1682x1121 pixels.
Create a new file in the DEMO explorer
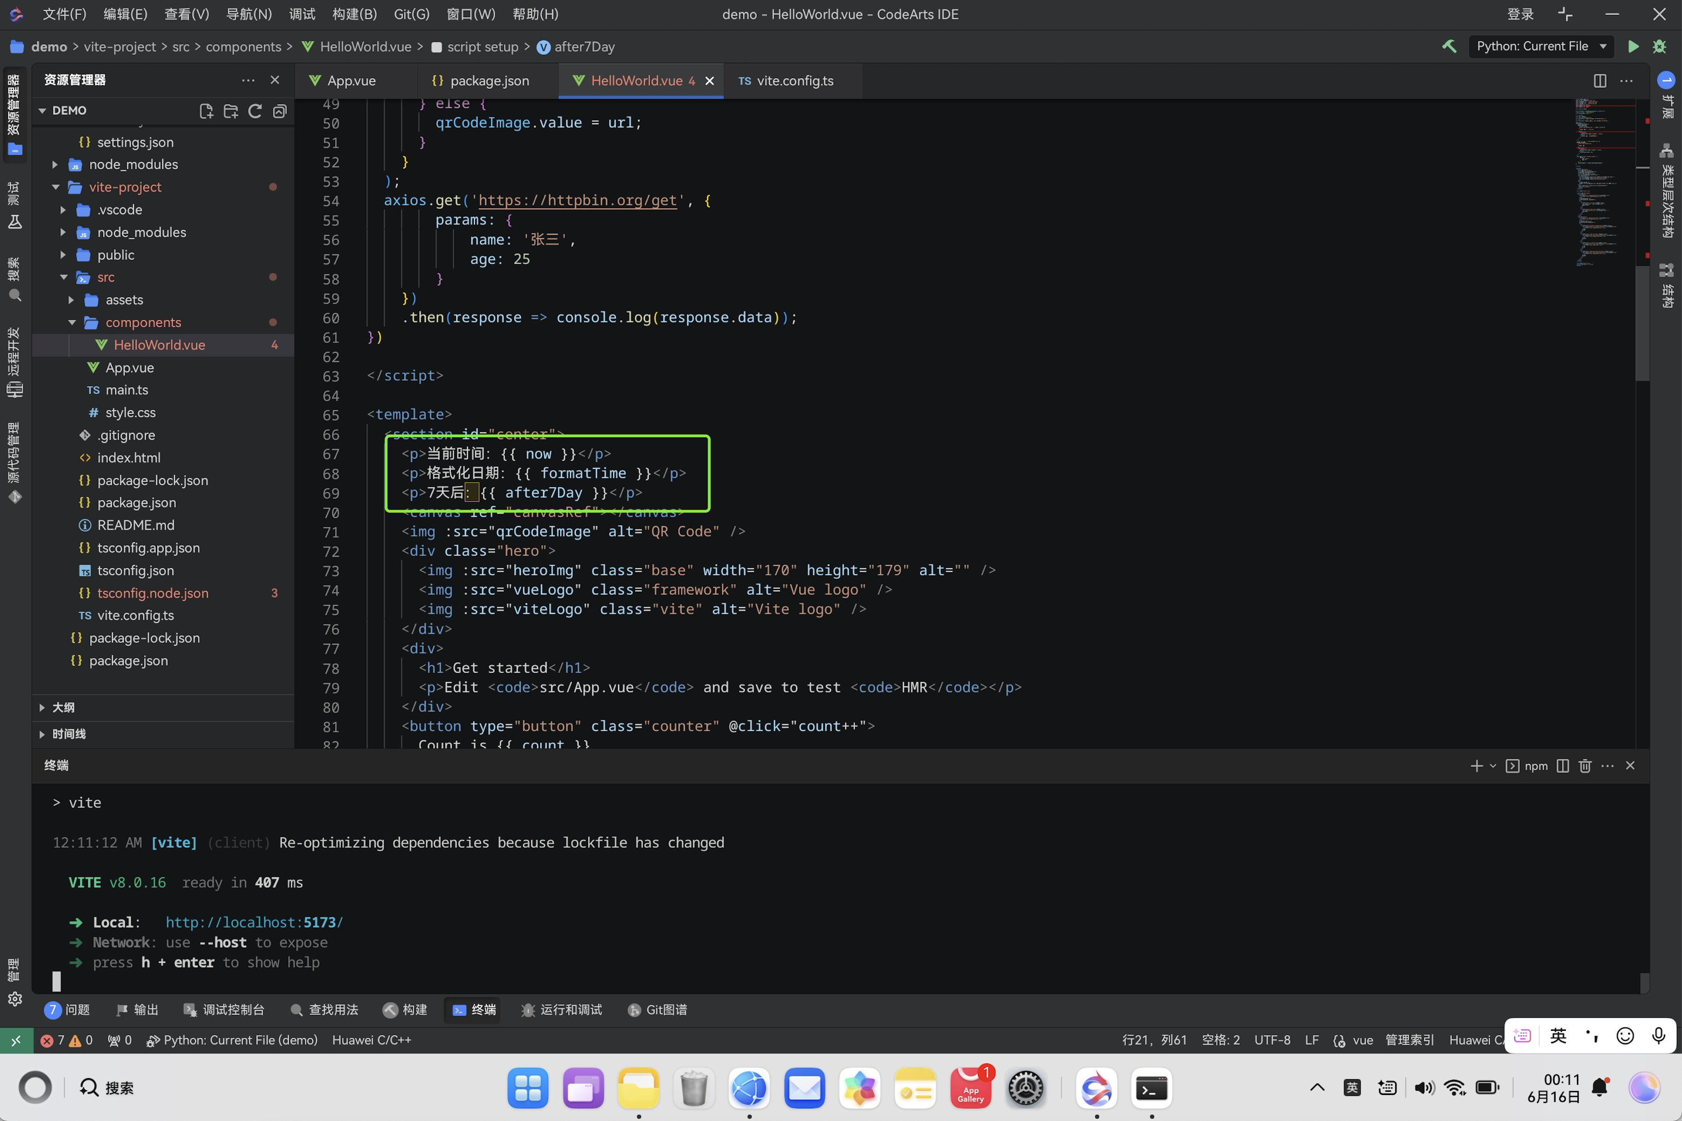pos(206,111)
